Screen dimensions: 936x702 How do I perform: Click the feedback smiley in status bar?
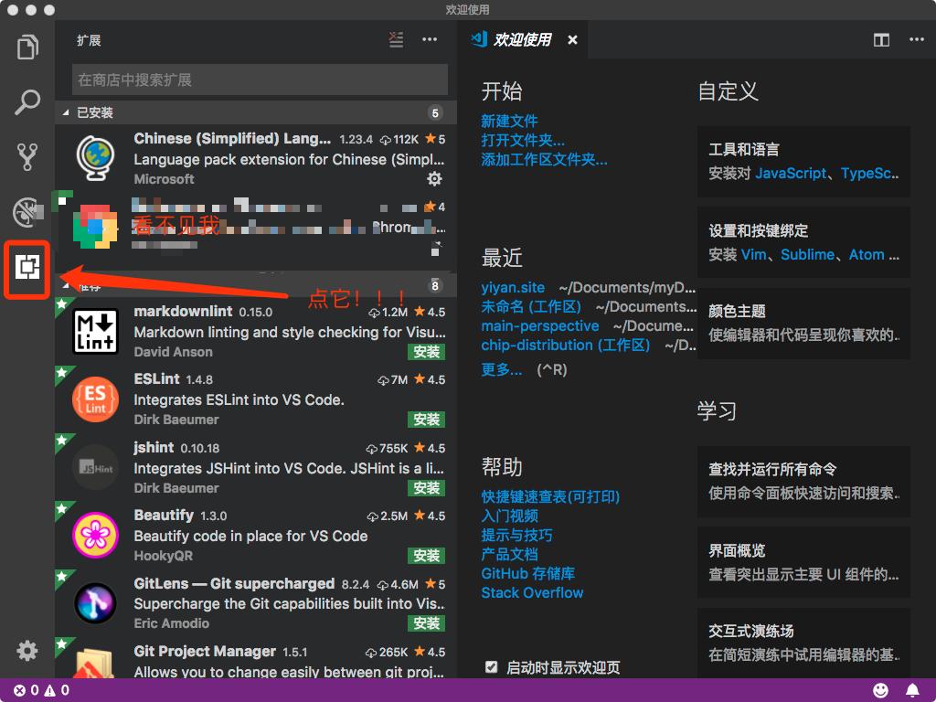pyautogui.click(x=879, y=692)
